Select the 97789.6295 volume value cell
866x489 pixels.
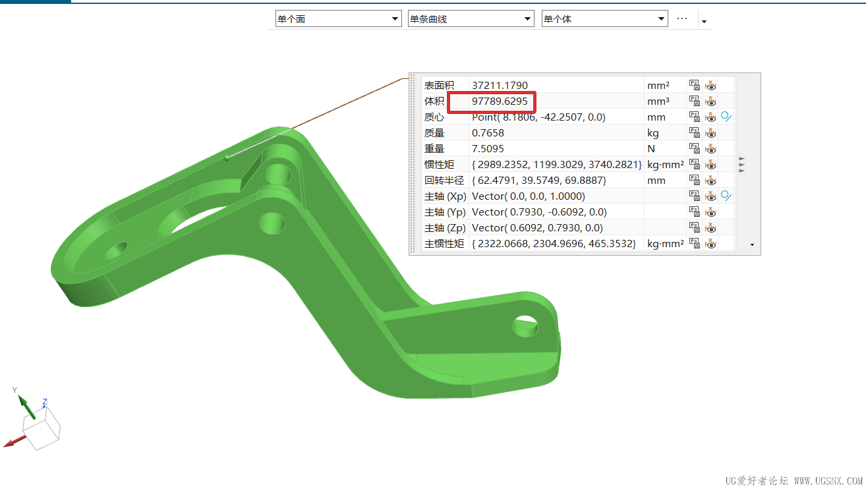pyautogui.click(x=557, y=101)
